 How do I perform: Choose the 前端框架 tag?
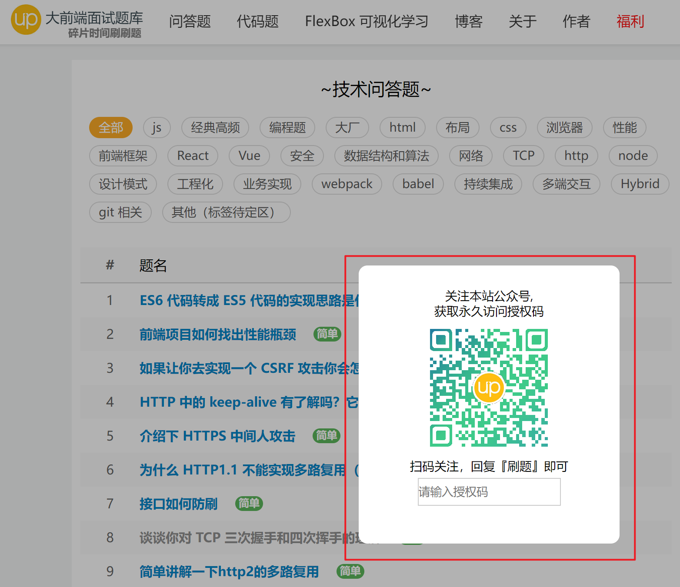pos(123,156)
